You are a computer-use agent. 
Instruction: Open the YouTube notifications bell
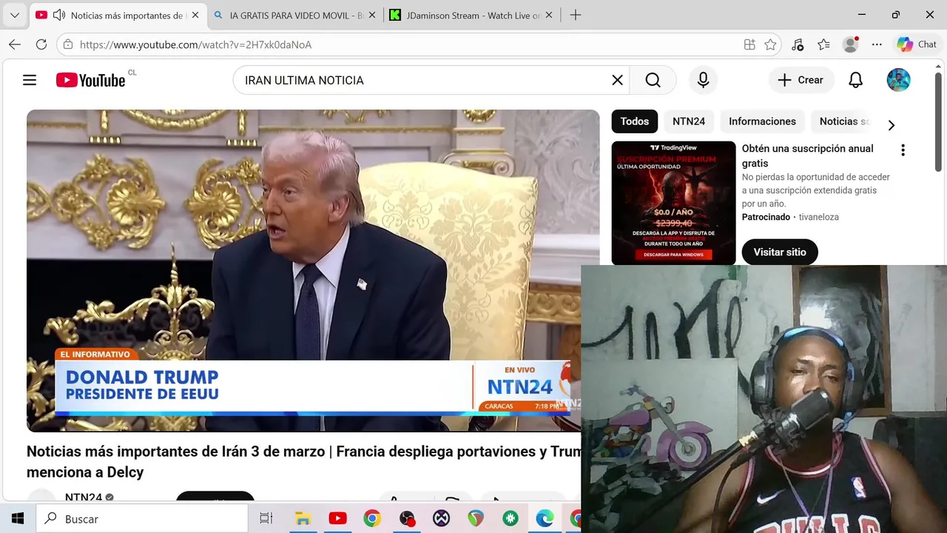pos(855,80)
